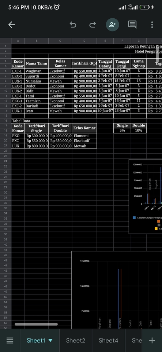Select the '13' nights stay cell
Viewport: 162px width, 352px height.
click(139, 81)
